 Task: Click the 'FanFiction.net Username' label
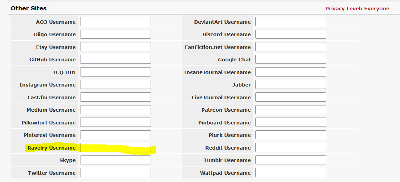218,47
